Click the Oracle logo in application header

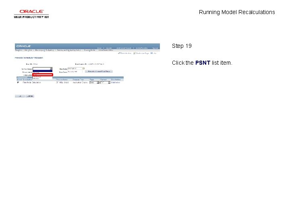(x=23, y=46)
